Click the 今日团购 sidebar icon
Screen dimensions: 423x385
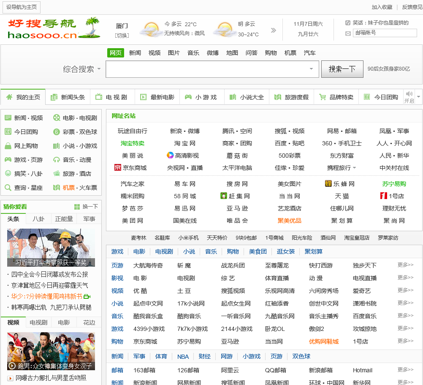coord(8,131)
